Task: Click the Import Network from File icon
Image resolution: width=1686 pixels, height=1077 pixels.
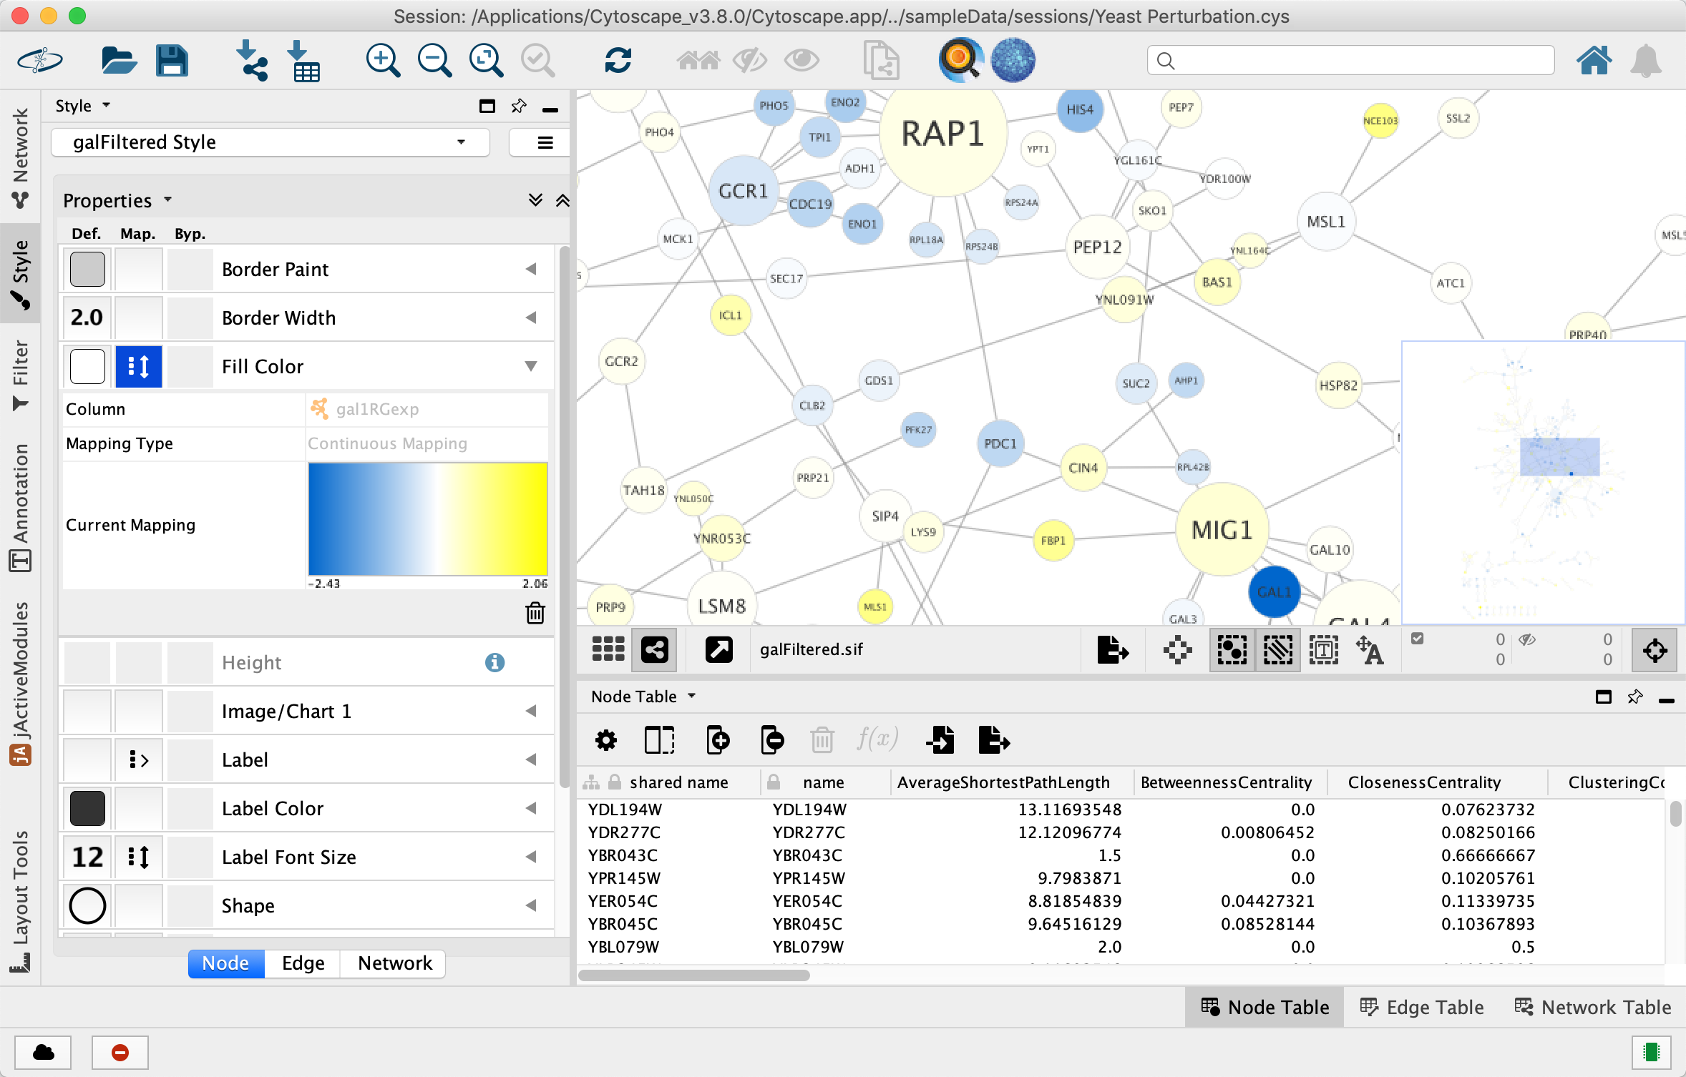Action: click(250, 60)
